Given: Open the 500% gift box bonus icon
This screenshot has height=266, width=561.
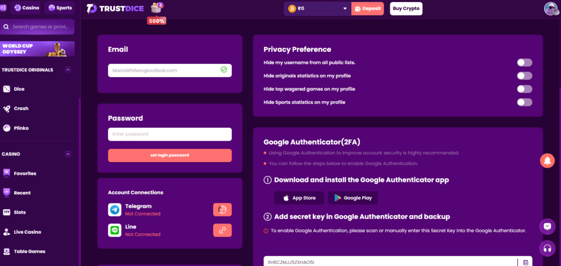Looking at the screenshot, I should click(156, 8).
